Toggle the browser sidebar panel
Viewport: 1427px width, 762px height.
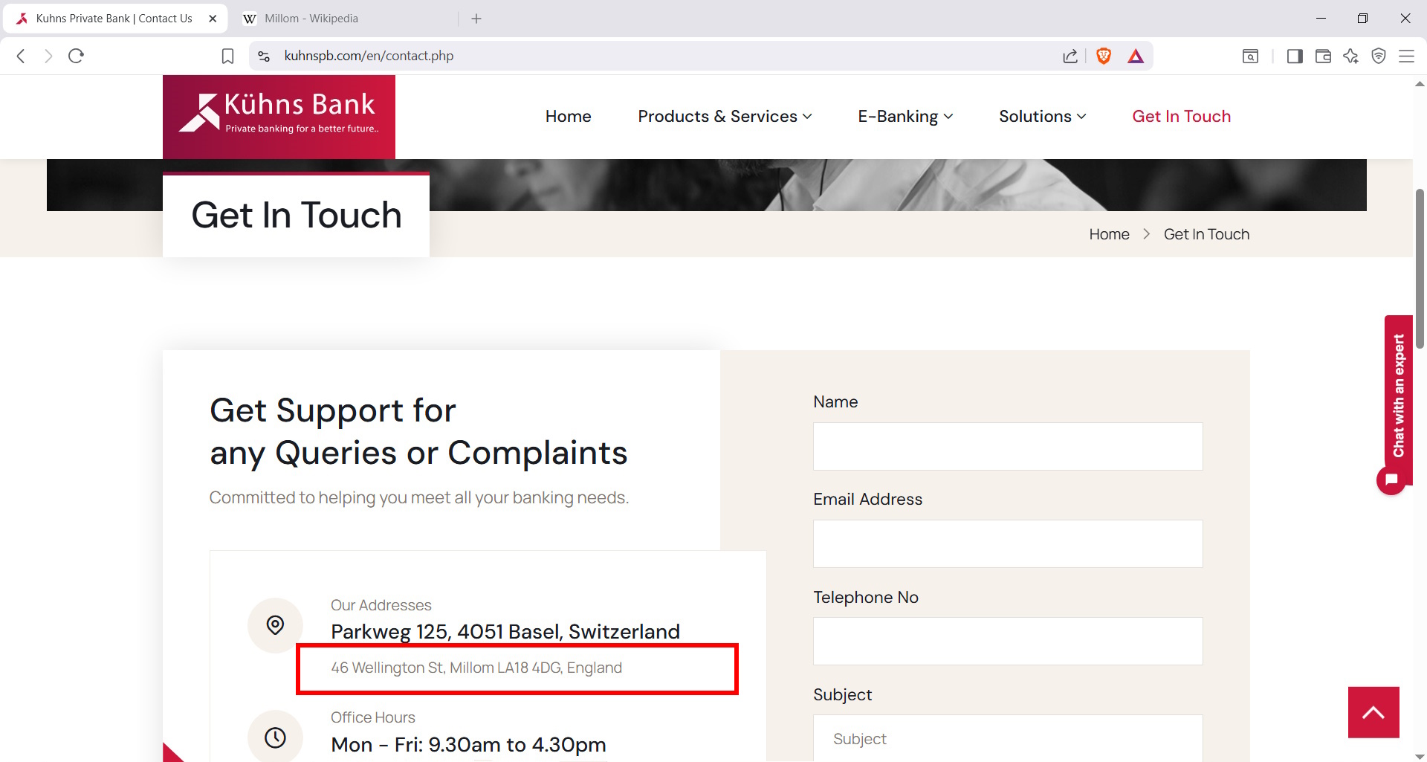[x=1295, y=56]
